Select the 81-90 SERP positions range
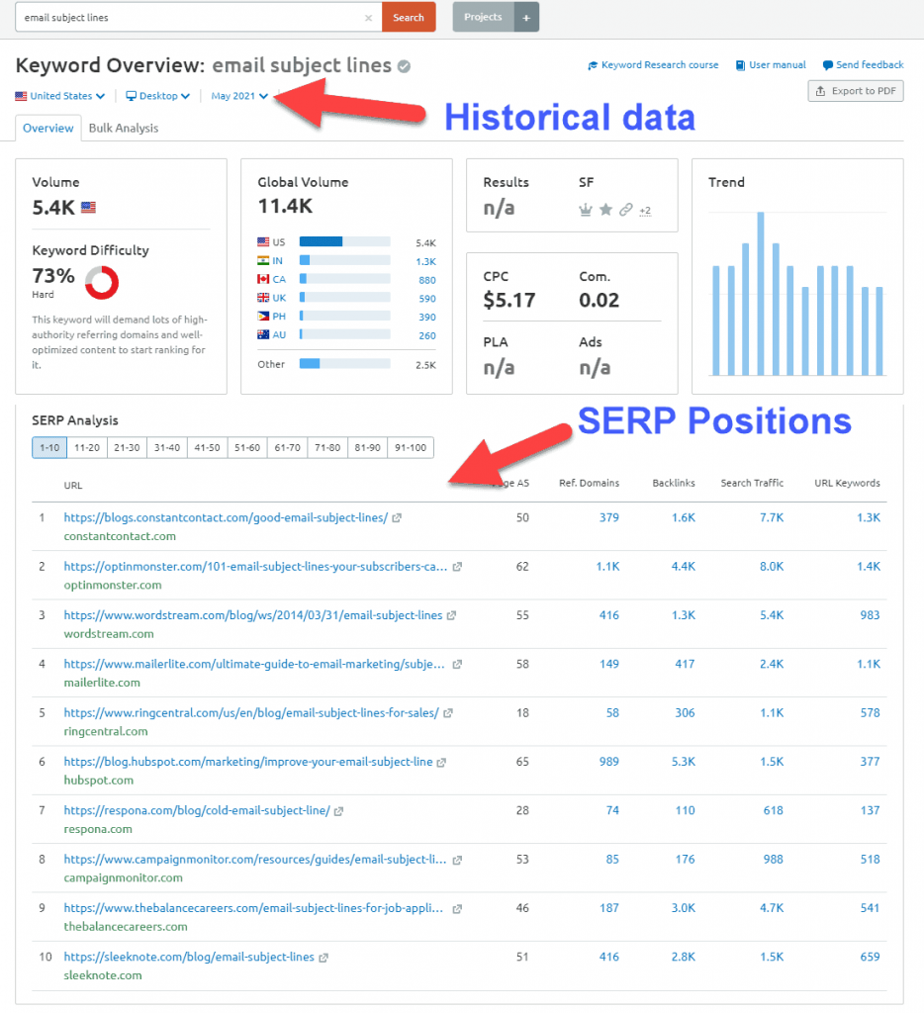924x1013 pixels. click(368, 448)
